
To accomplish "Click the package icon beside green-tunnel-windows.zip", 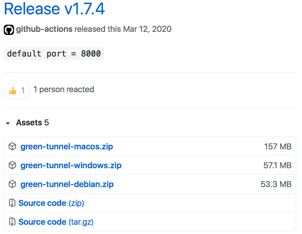I will pos(12,165).
